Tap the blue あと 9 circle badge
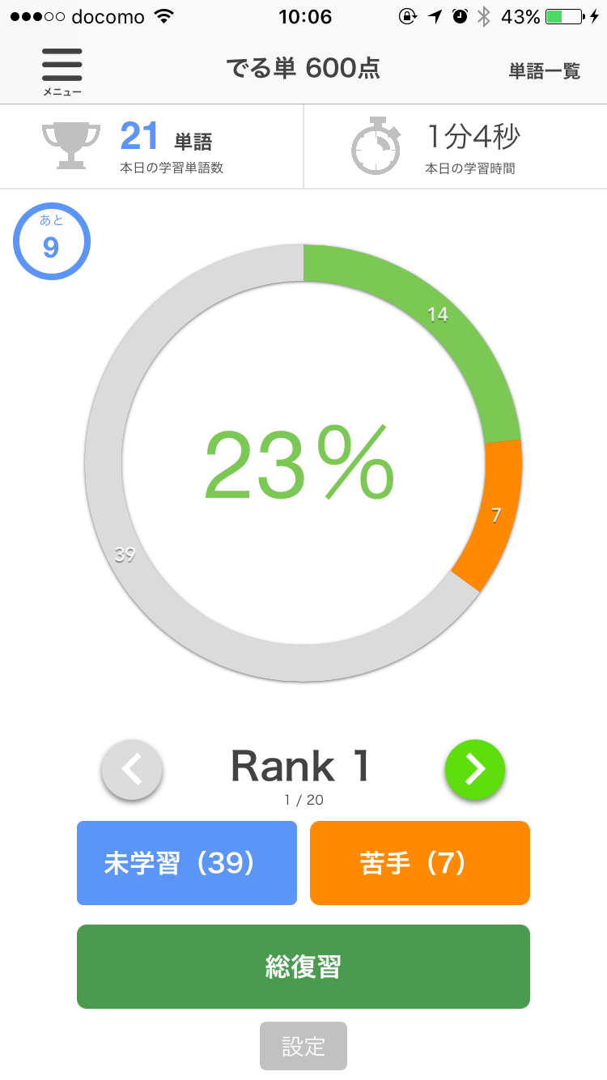The height and width of the screenshot is (1080, 607). click(51, 241)
